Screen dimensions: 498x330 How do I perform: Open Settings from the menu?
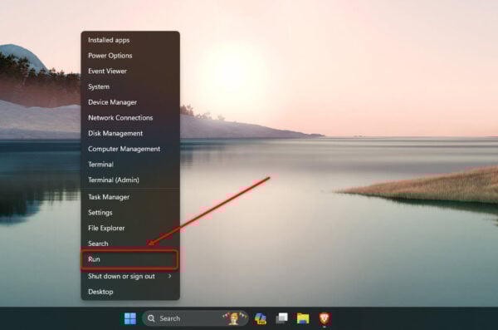point(130,213)
